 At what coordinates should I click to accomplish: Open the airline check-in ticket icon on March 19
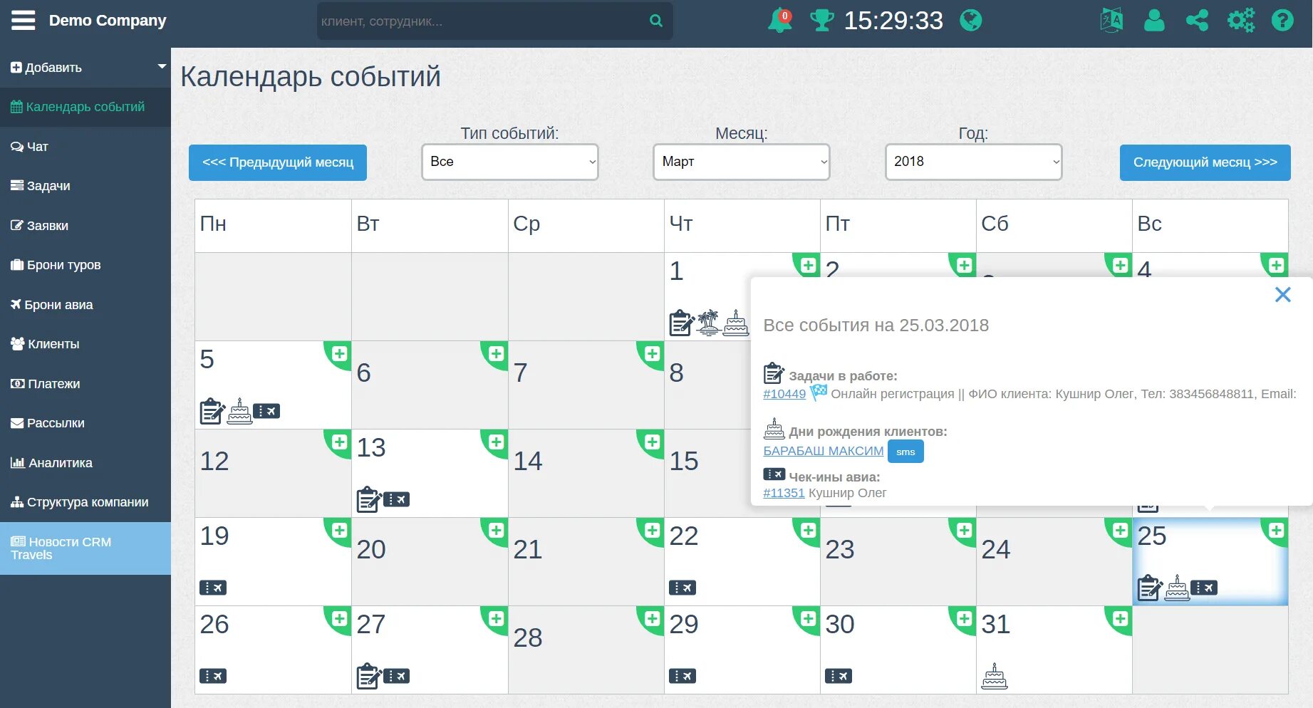(213, 588)
